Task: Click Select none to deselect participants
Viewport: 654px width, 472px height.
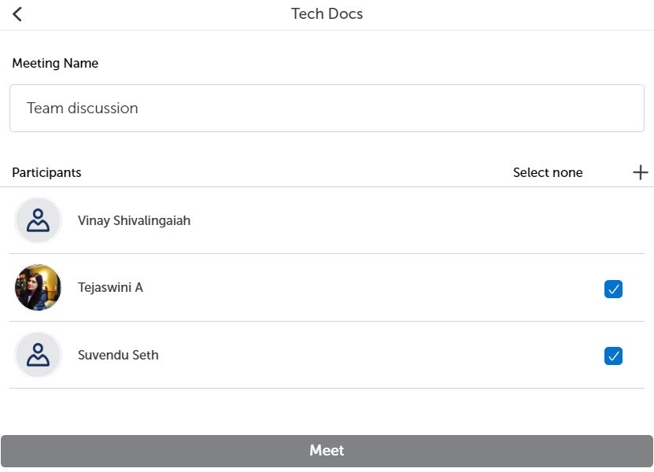Action: pyautogui.click(x=548, y=172)
